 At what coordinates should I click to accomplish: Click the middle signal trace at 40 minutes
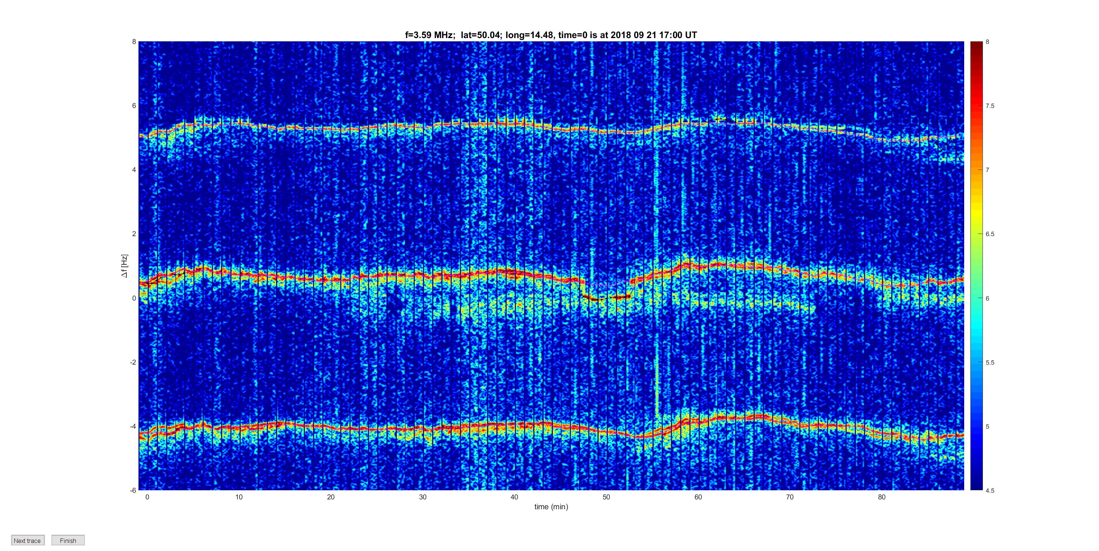514,272
